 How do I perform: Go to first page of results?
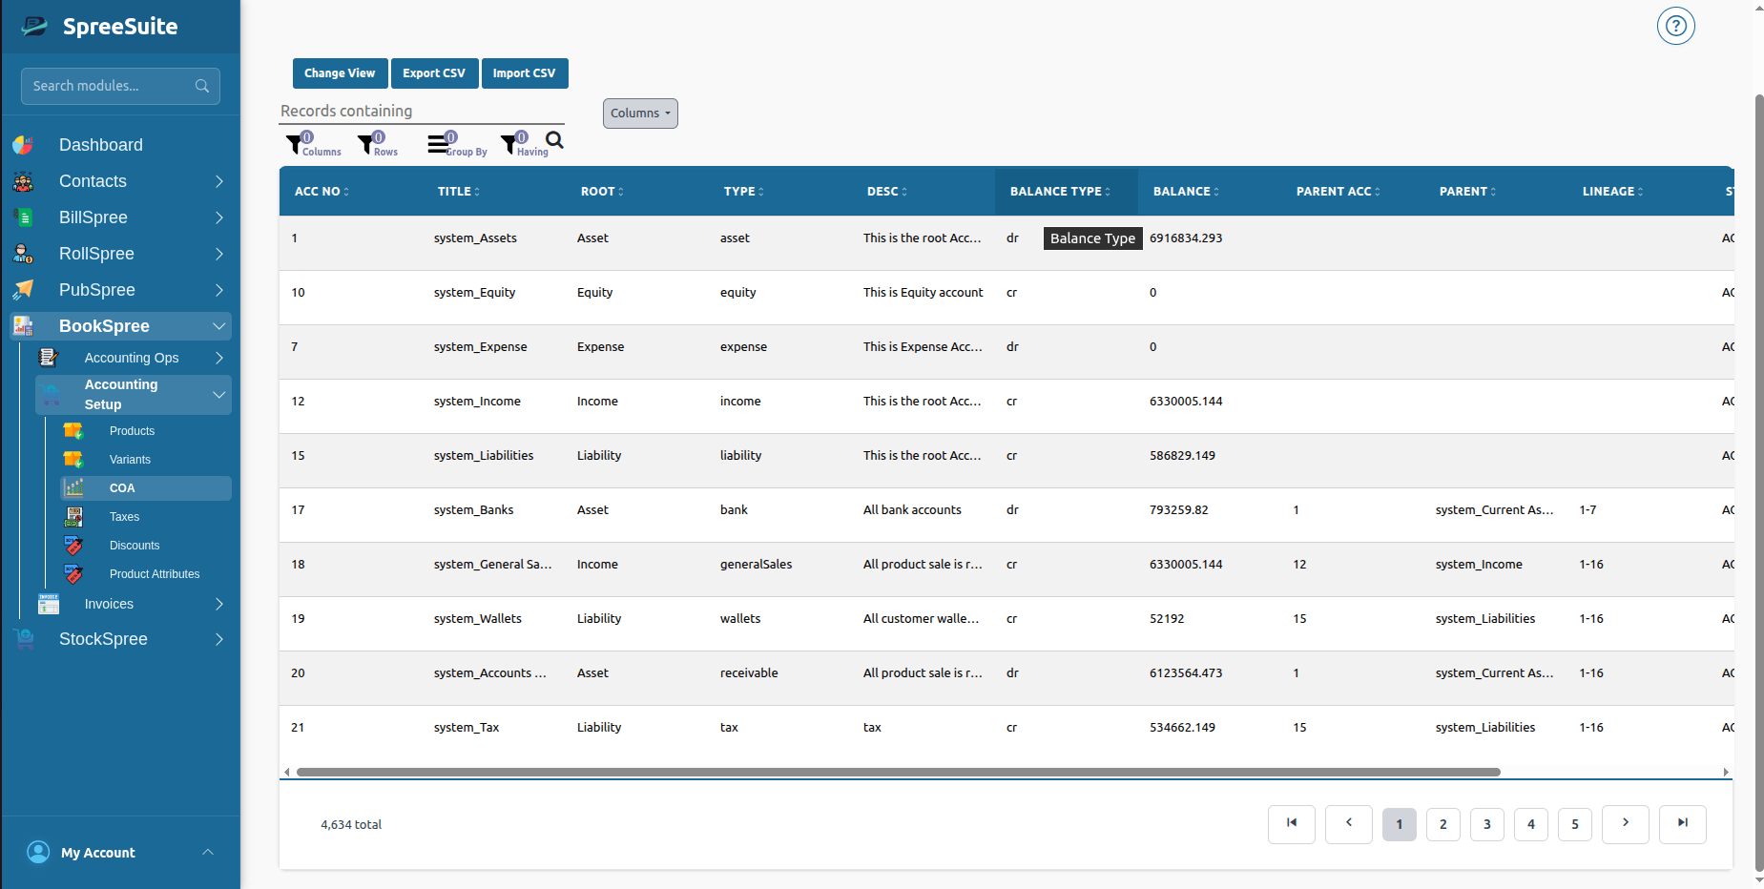1292,824
